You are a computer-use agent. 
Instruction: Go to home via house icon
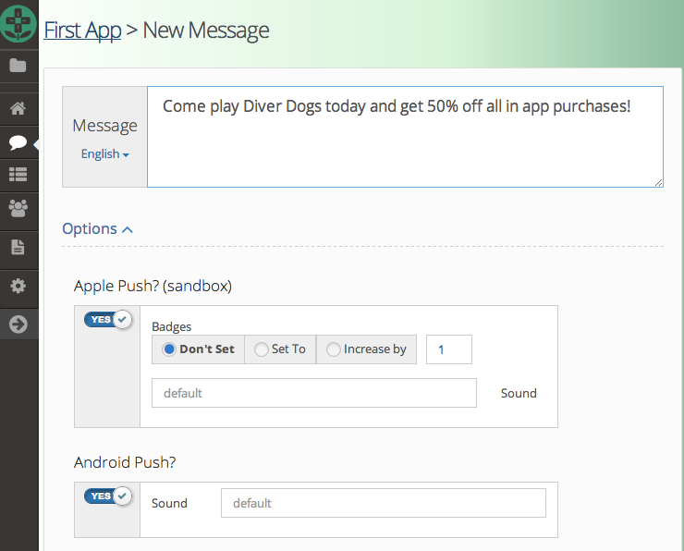(x=18, y=108)
